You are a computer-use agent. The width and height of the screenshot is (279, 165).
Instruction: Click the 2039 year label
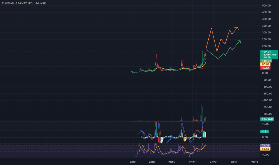pyautogui.click(x=255, y=162)
